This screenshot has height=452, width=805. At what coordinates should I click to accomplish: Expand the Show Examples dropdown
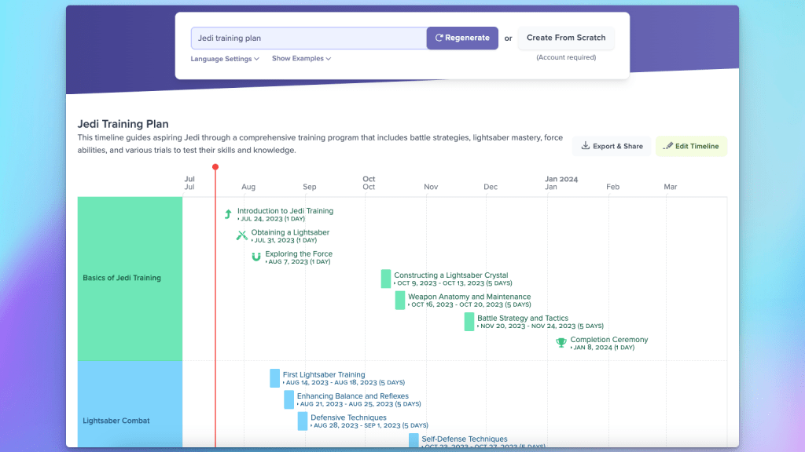(x=301, y=59)
